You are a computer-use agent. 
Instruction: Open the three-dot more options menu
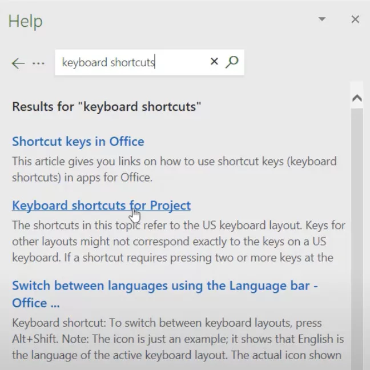[x=38, y=63]
